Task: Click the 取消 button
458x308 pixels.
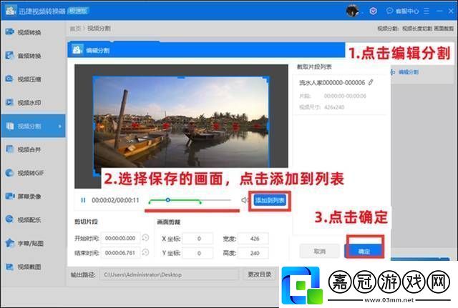Action: tap(320, 251)
